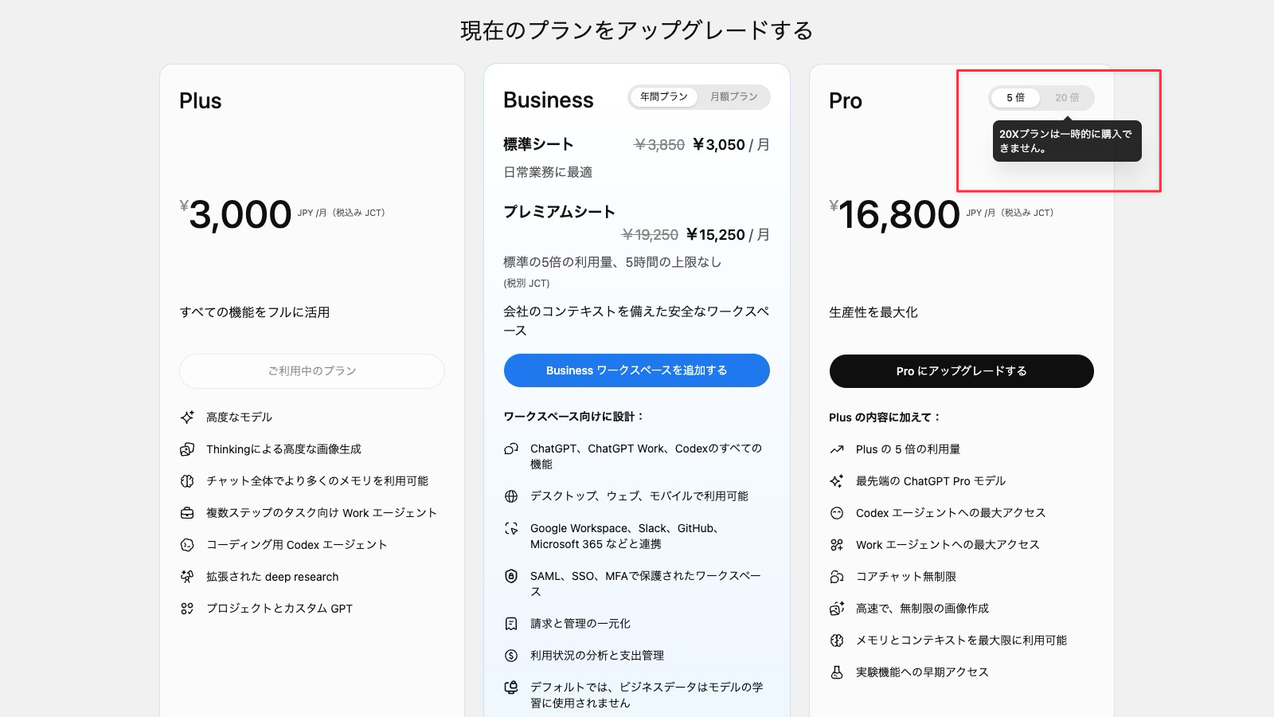The width and height of the screenshot is (1274, 717).
Task: Click the 現在のプランをアップグレードする heading
Action: [637, 30]
